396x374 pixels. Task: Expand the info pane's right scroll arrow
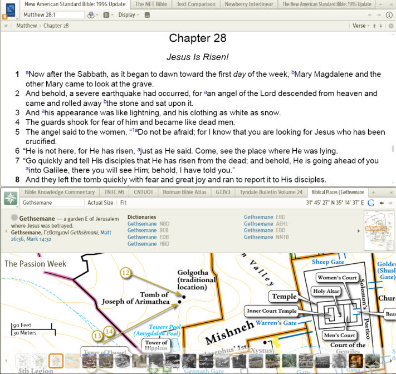(358, 231)
